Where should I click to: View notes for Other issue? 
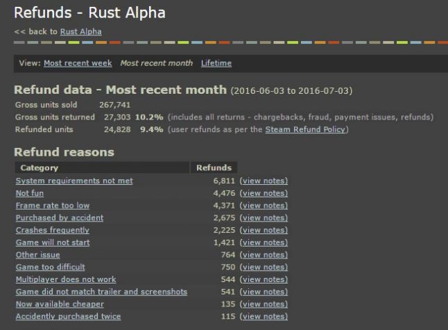[263, 255]
